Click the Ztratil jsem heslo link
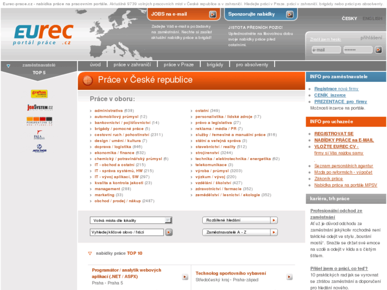This screenshot has width=387, height=290. (325, 39)
